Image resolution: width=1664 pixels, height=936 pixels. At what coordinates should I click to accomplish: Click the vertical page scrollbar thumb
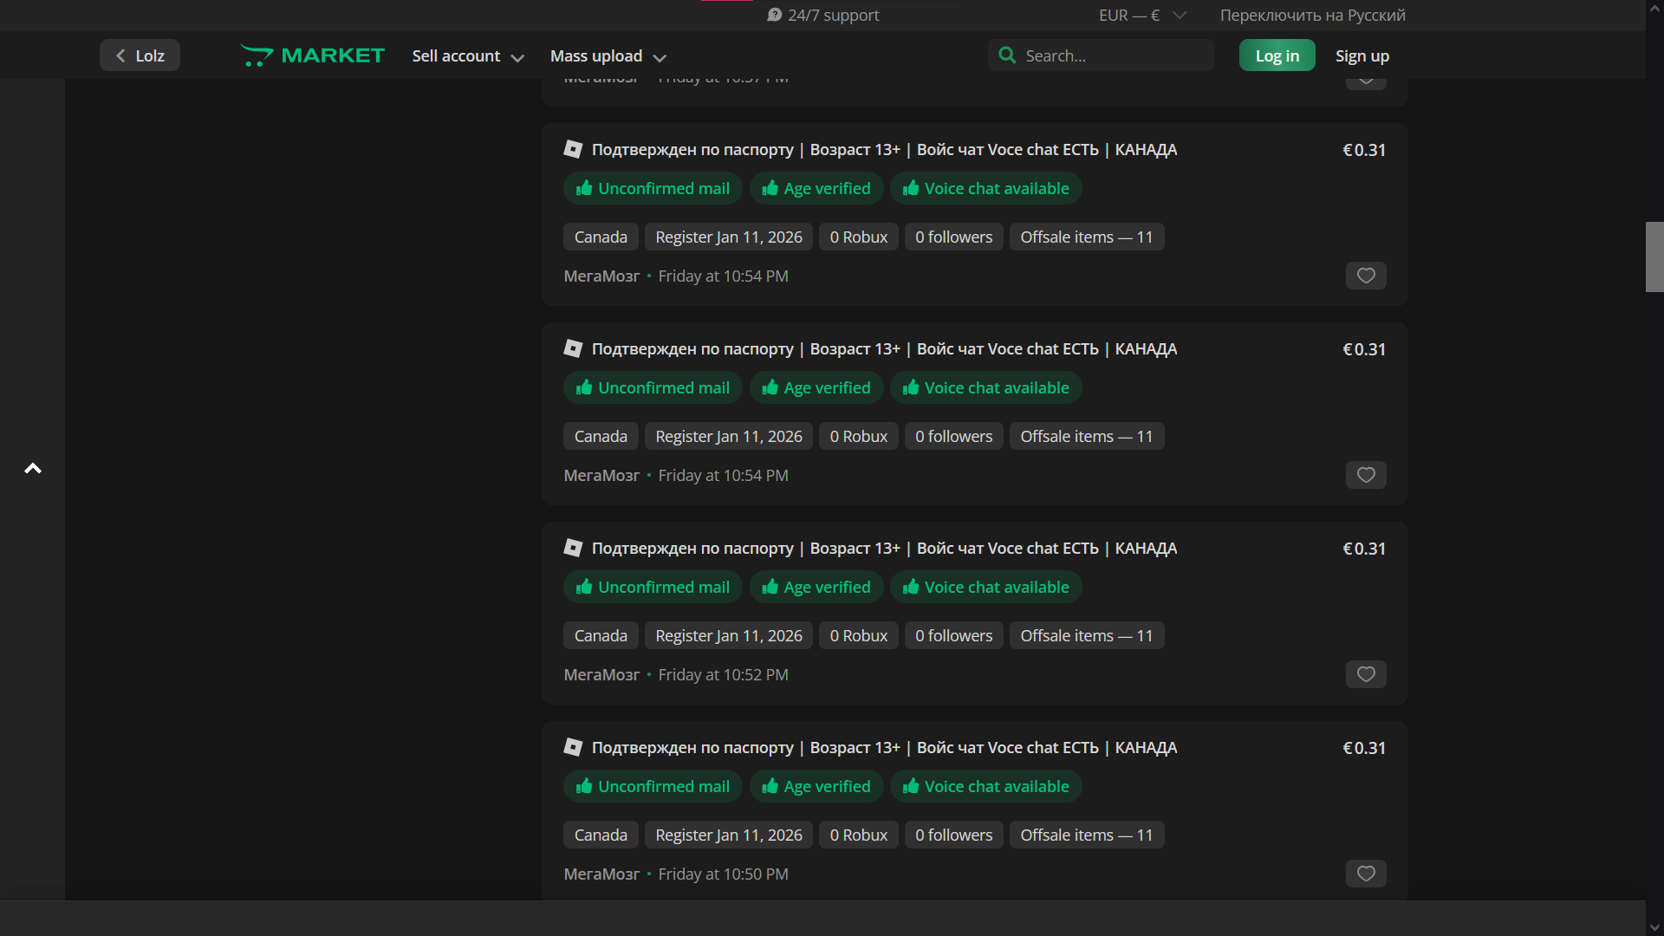tap(1654, 257)
